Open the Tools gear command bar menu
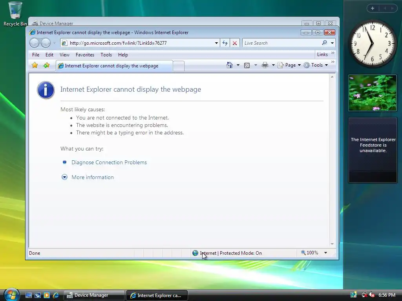The height and width of the screenshot is (301, 402). [x=316, y=65]
